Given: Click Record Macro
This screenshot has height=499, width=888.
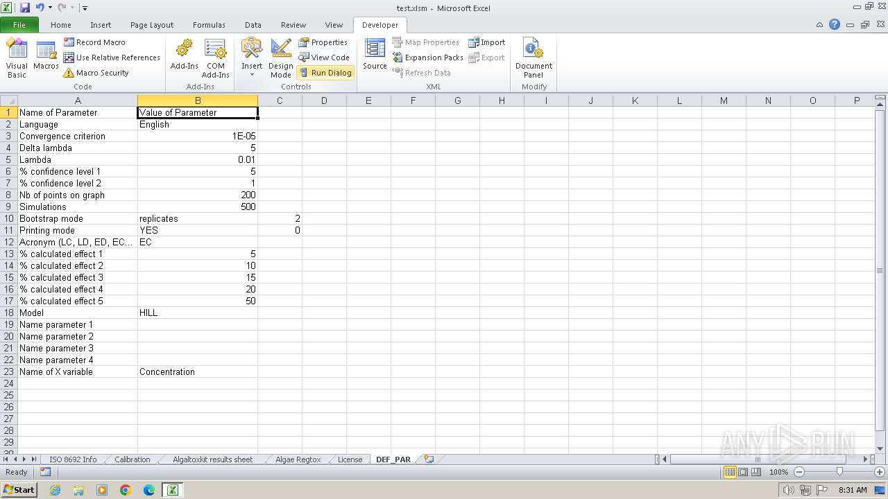Looking at the screenshot, I should coord(94,42).
